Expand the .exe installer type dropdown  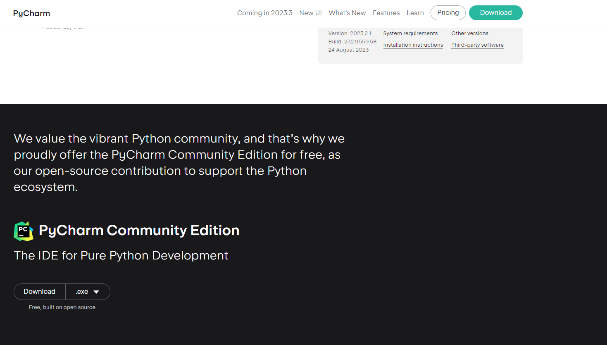click(x=88, y=292)
